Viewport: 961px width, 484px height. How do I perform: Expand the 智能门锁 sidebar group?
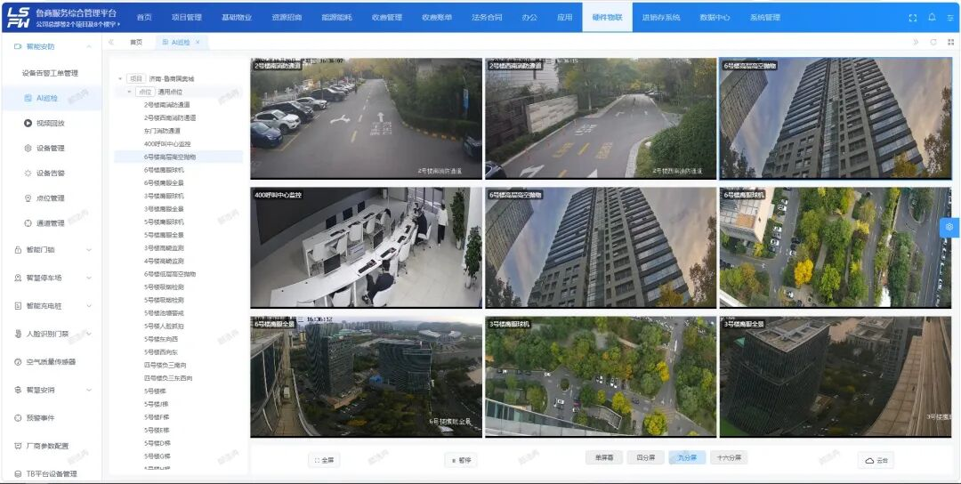point(89,250)
